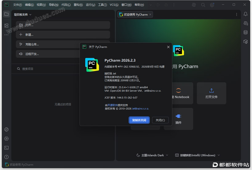Open the Services tool window icon
Image resolution: width=252 pixels, height=170 pixels.
(6, 138)
